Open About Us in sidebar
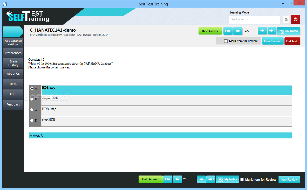This screenshot has width=307, height=190. [13, 74]
